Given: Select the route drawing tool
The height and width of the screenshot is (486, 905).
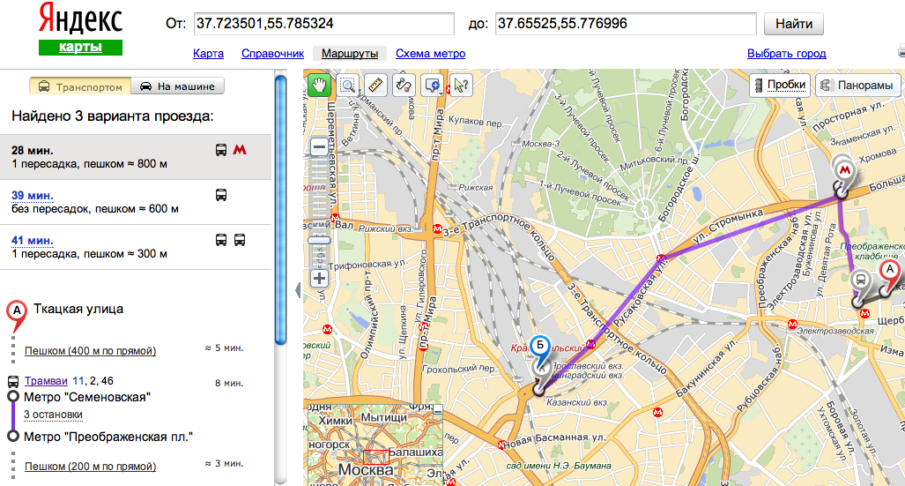Looking at the screenshot, I should click(x=404, y=86).
